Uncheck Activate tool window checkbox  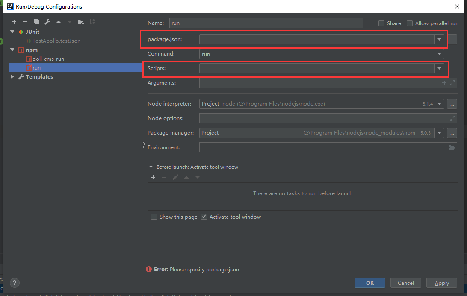tap(204, 217)
